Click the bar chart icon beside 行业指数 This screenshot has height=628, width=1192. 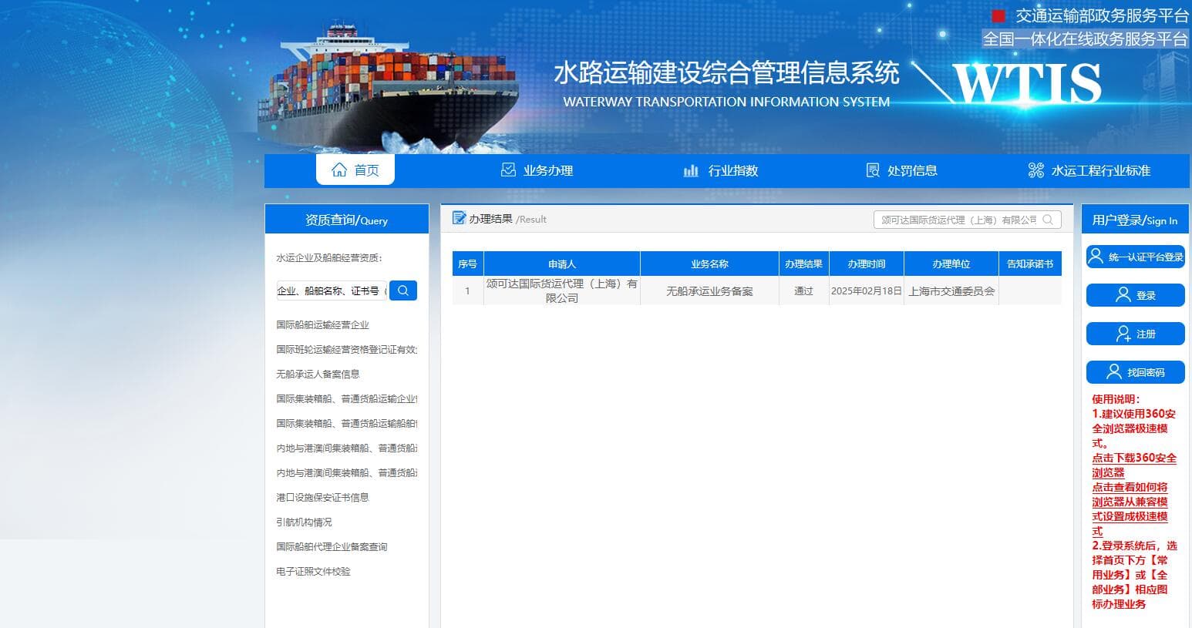click(691, 170)
